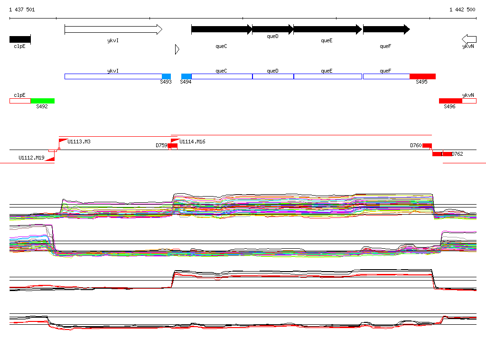This screenshot has height=339, width=486.
Task: Select the blue-outlined queC annotation box
Action: 222,76
